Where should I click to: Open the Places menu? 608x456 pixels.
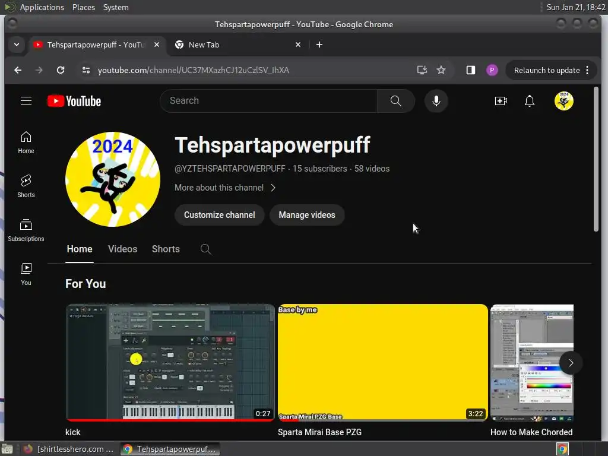84,7
